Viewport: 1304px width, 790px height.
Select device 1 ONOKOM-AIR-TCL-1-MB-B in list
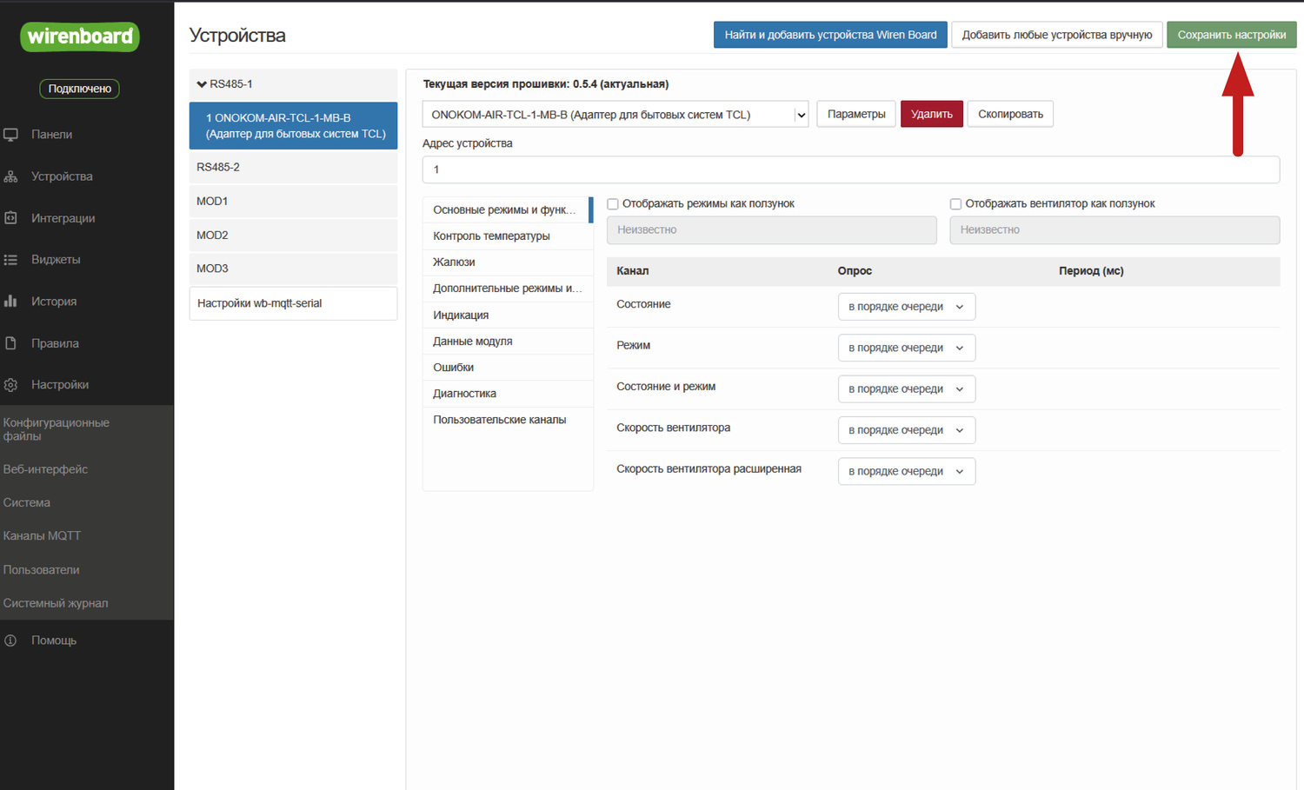[x=293, y=126]
